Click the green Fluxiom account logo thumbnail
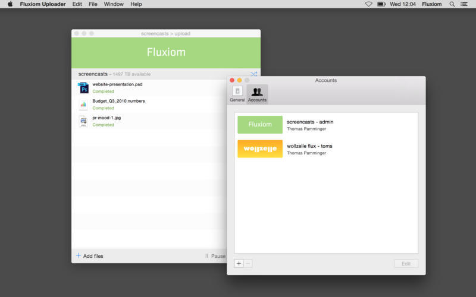This screenshot has height=297, width=476. (260, 125)
